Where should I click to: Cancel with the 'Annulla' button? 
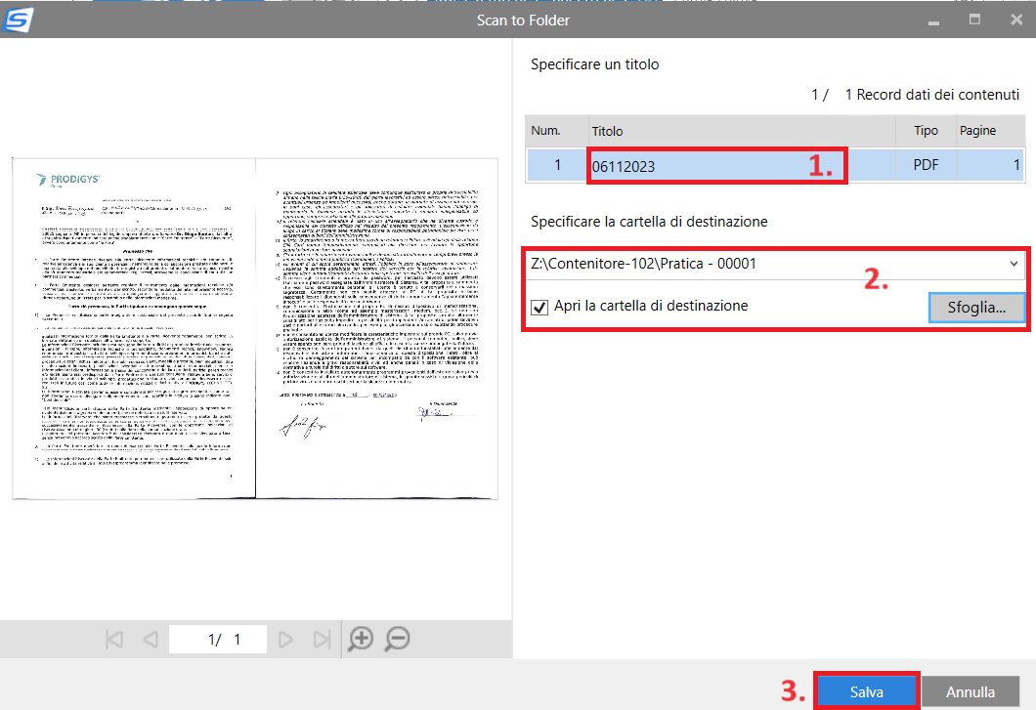point(970,691)
